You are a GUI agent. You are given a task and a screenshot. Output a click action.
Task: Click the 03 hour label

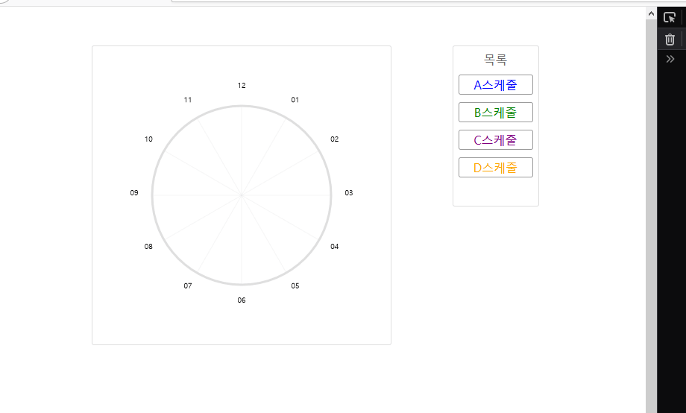tap(349, 192)
